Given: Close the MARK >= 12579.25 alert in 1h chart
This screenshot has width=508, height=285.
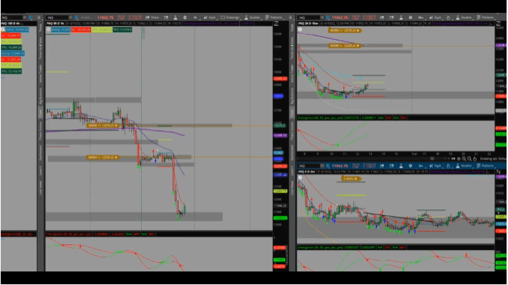Looking at the screenshot, I should coord(116,125).
